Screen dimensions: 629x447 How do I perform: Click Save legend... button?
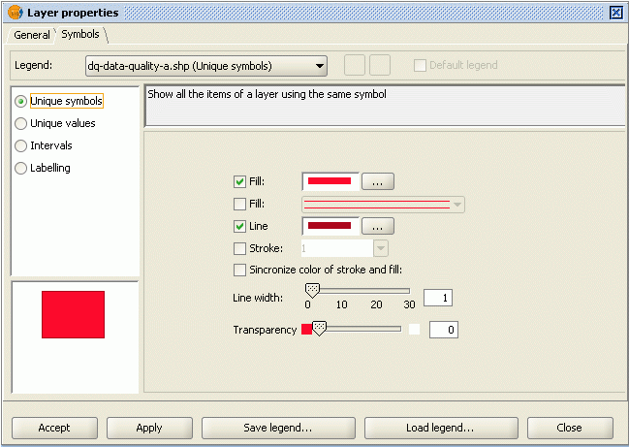278,429
